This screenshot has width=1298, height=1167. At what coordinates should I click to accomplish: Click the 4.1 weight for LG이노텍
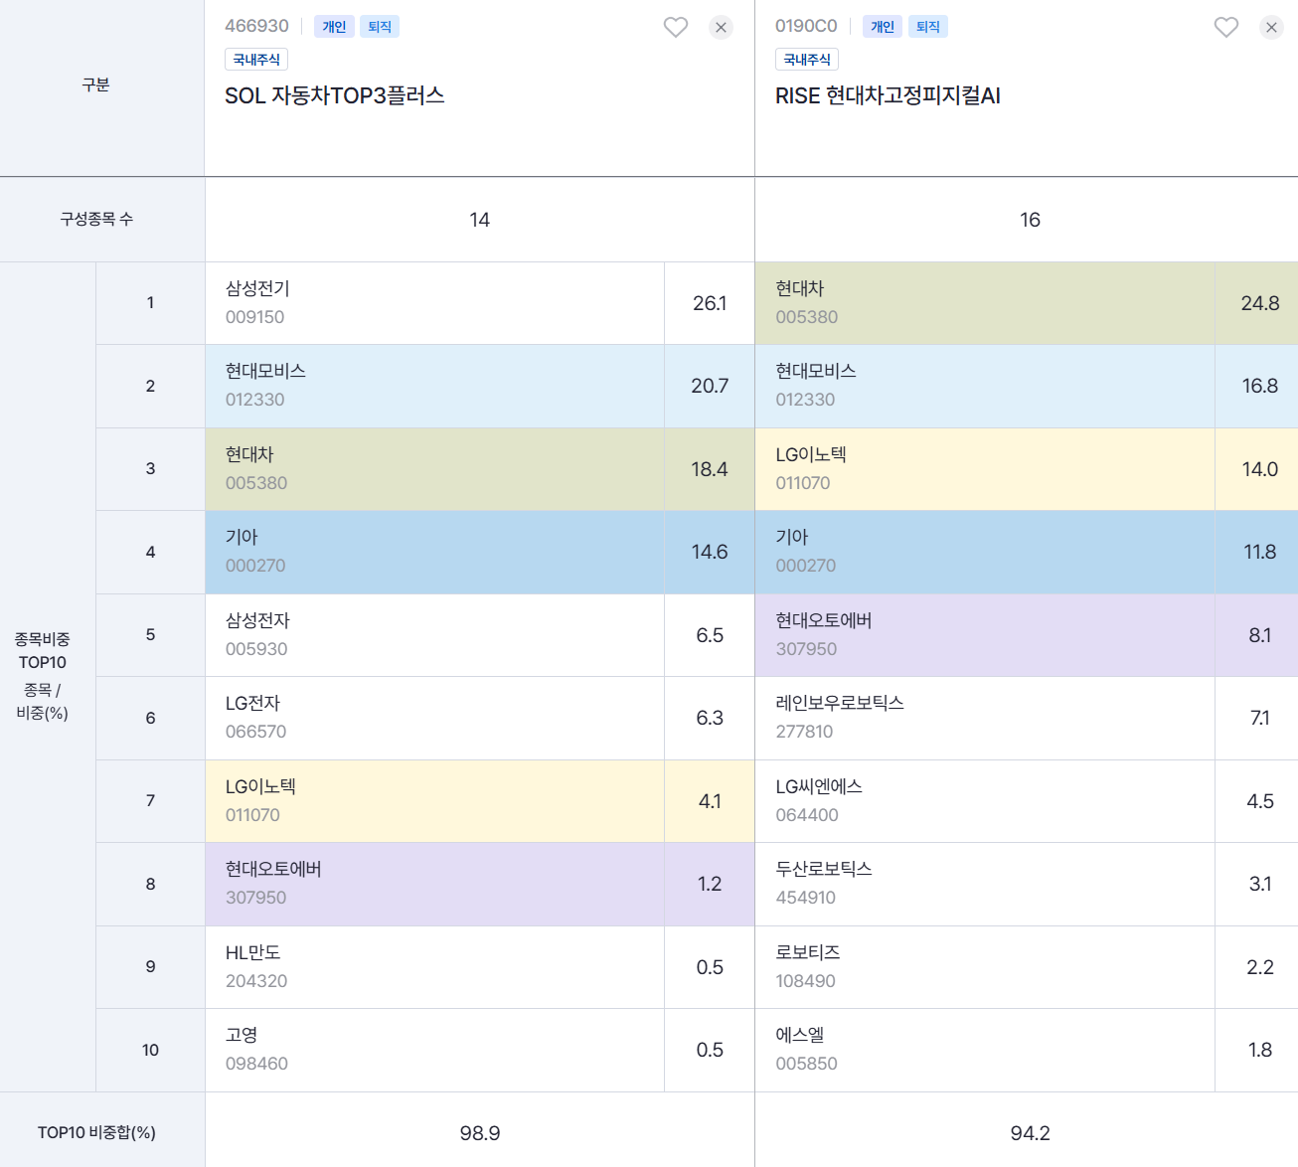pyautogui.click(x=710, y=801)
